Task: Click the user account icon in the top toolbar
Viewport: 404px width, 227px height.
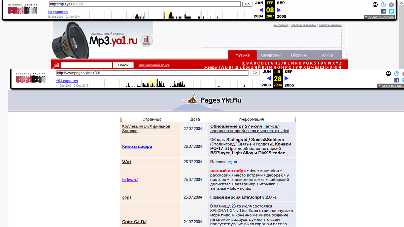Action: pos(375,5)
